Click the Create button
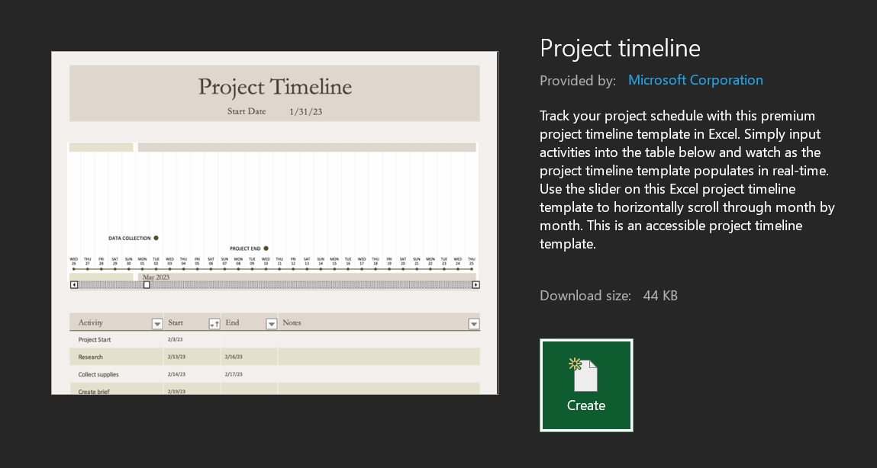 click(x=586, y=386)
